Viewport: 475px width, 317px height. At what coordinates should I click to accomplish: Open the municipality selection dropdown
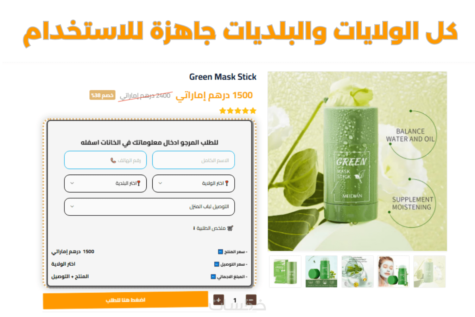click(105, 183)
